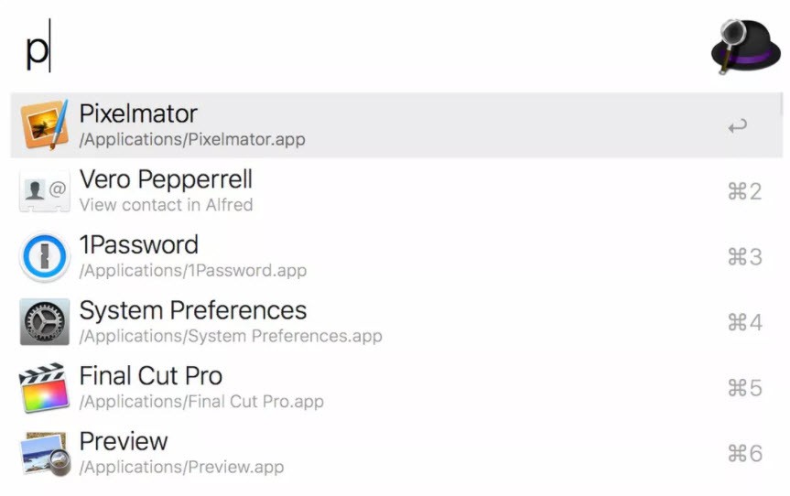Click the Pixelmator app icon
The width and height of the screenshot is (790, 496).
coord(44,124)
